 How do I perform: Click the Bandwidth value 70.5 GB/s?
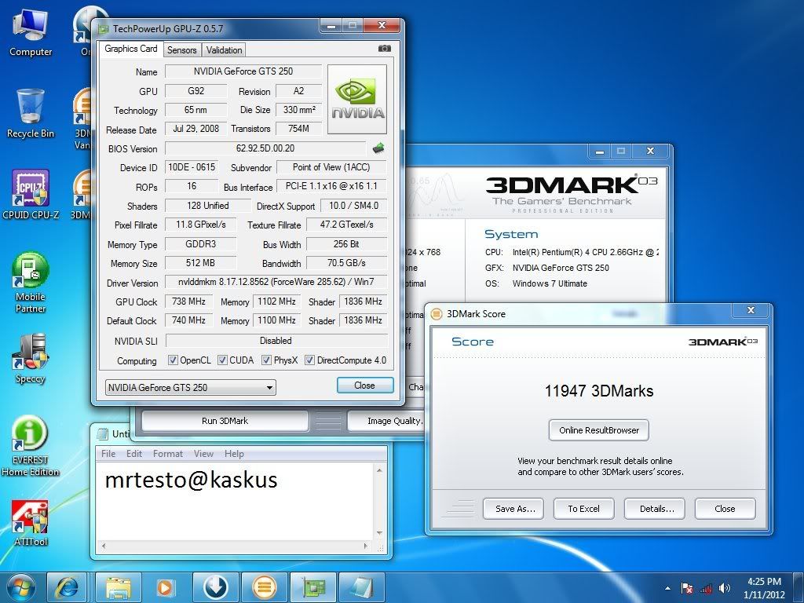[346, 263]
